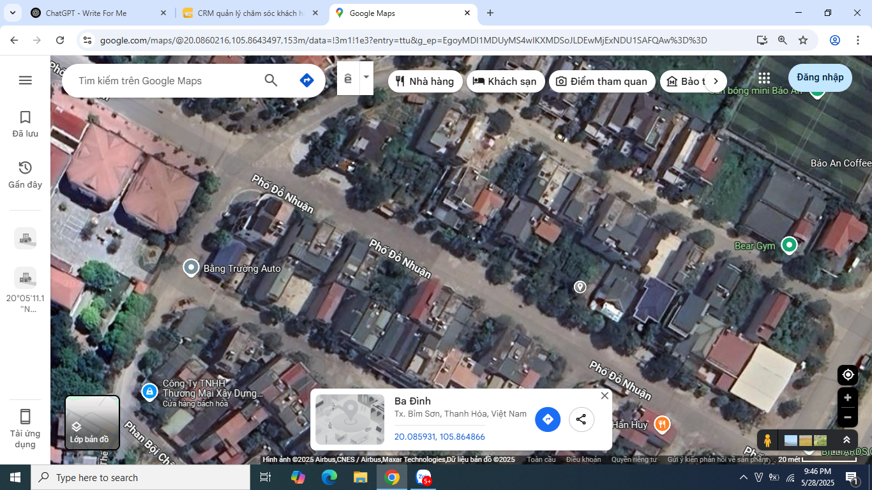
Task: Reload the Google Maps page
Action: [x=60, y=40]
